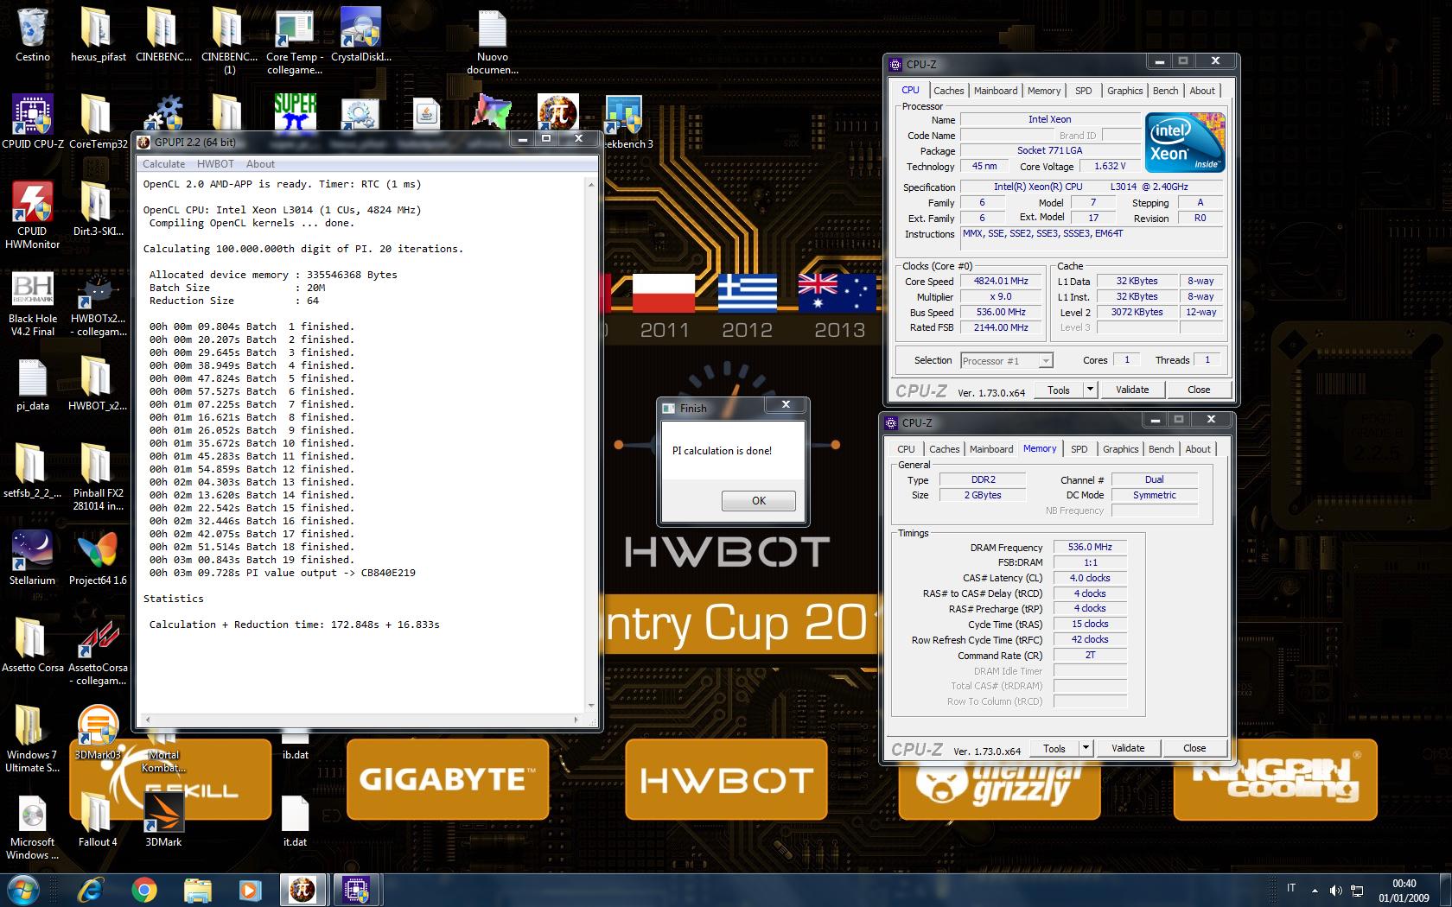This screenshot has height=907, width=1452.
Task: Click GPUPI horizontal scrollbar right arrow
Action: 576,720
